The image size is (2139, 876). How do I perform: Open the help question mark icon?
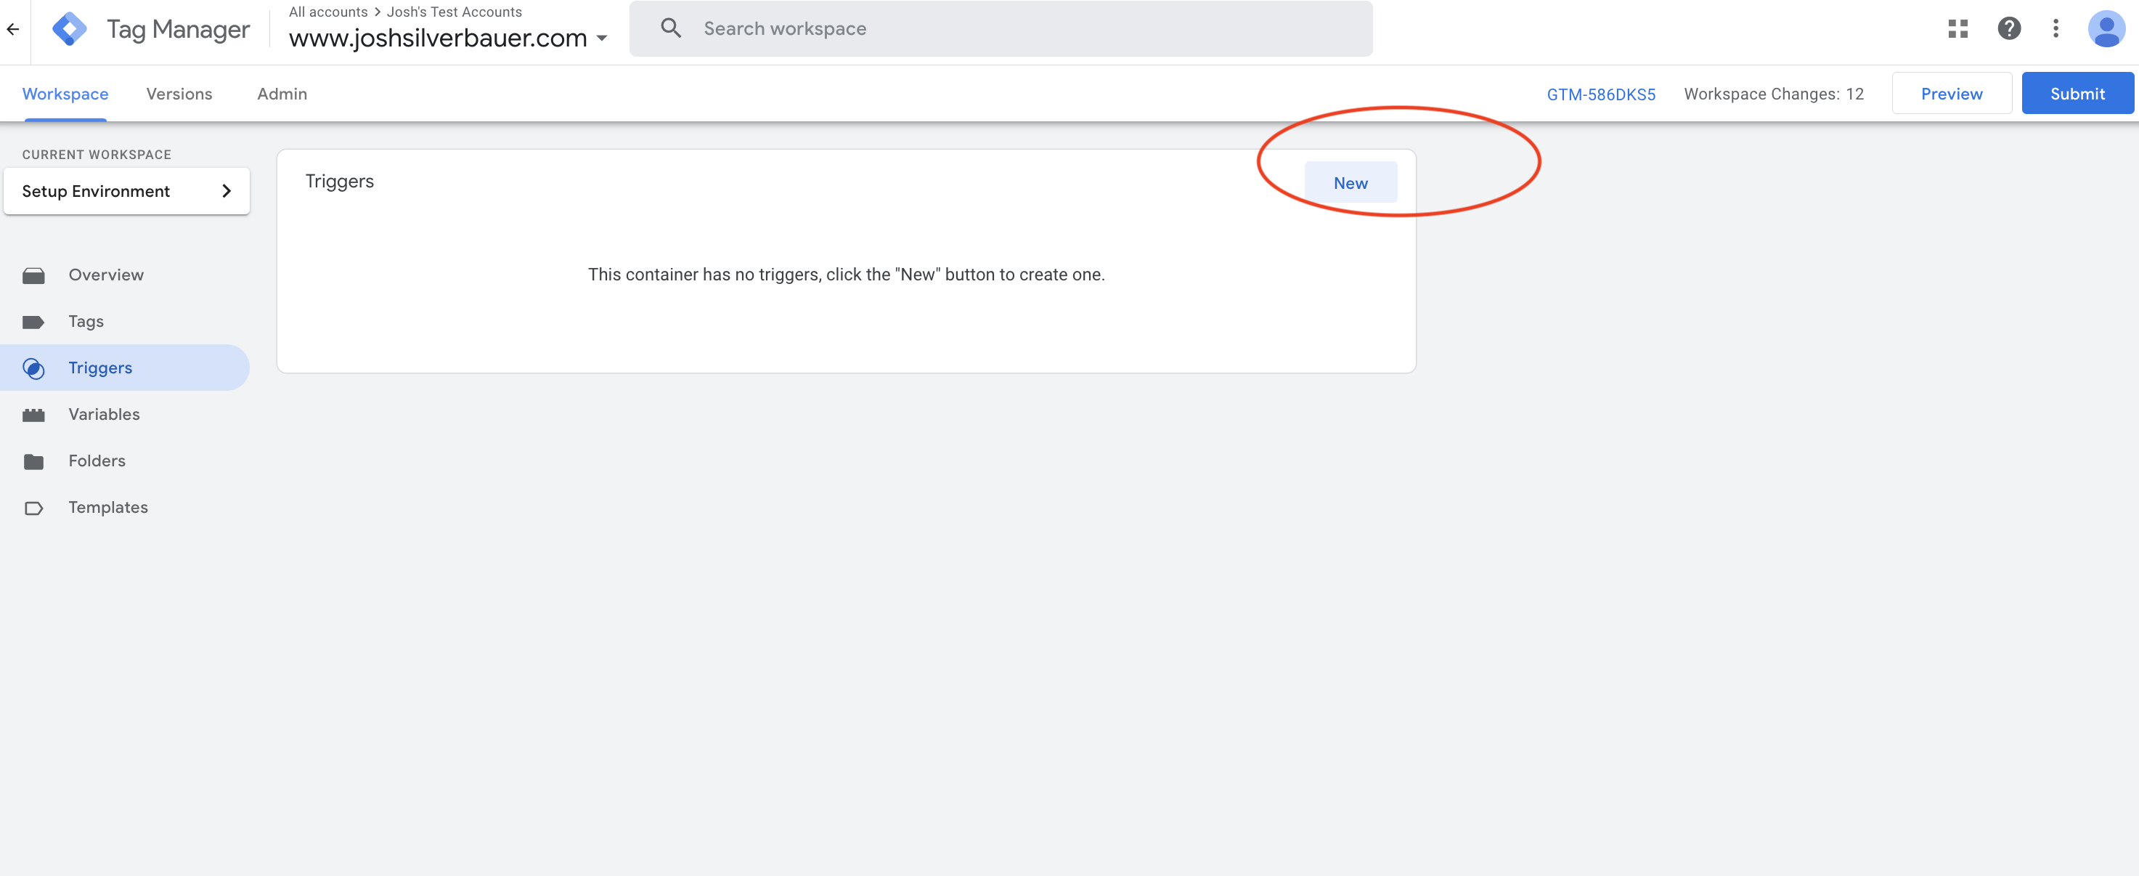pyautogui.click(x=2008, y=28)
